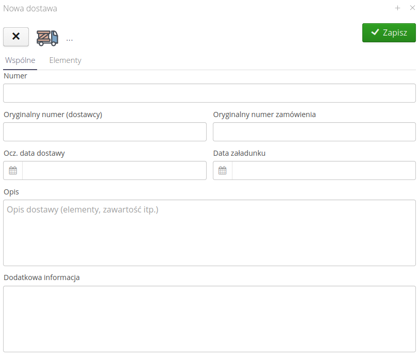Open the calendar icon for Ocz. data dostawy
This screenshot has height=360, width=419.
coord(13,171)
